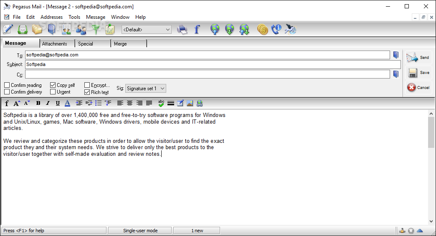436x236 pixels.
Task: Align text left
Action: coord(120,103)
